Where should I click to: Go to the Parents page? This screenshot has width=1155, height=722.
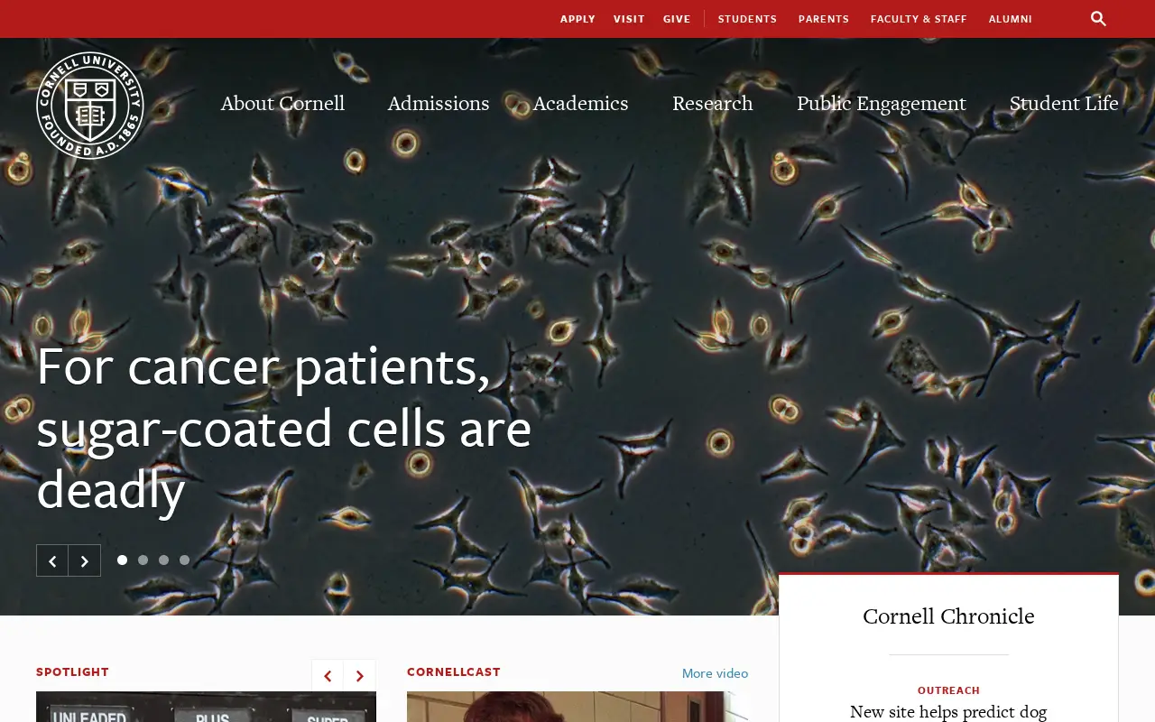824,19
